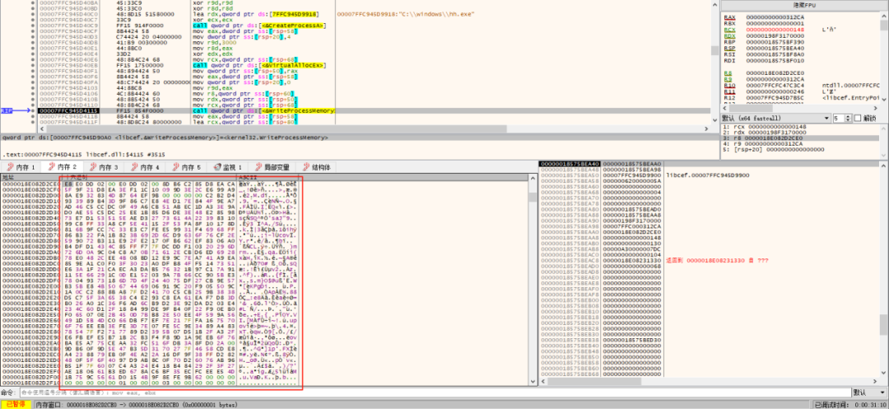Open the 监视 1 watch tab

point(229,167)
